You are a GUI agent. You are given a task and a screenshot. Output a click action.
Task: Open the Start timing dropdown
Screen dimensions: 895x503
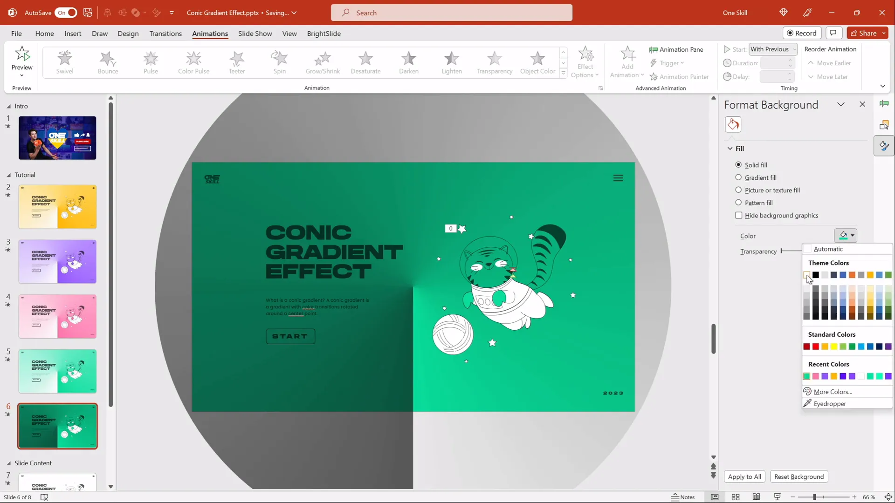773,49
